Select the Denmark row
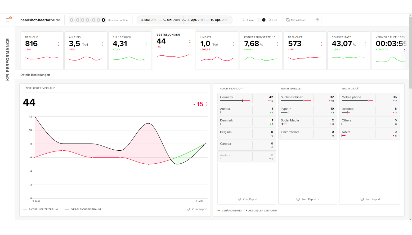 click(247, 122)
